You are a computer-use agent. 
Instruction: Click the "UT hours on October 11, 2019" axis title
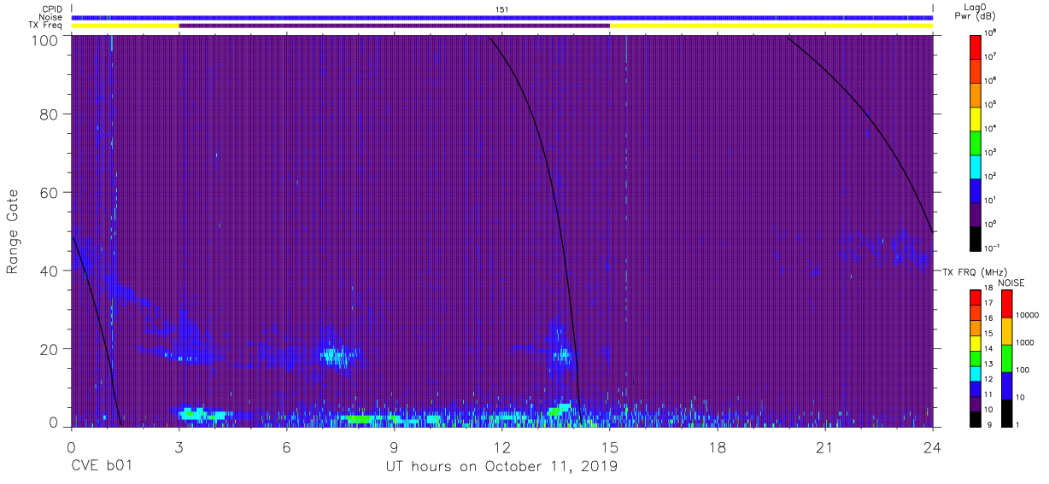501,466
